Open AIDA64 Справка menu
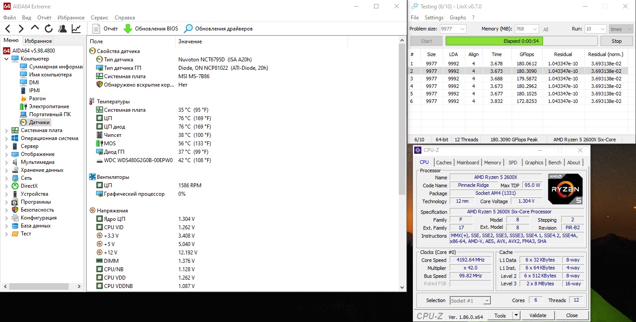The image size is (636, 322). pyautogui.click(x=125, y=18)
